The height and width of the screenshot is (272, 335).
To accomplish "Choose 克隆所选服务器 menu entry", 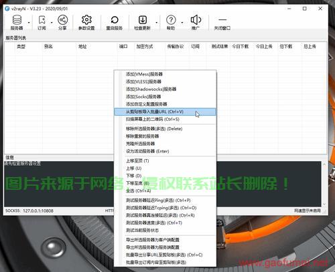I will (165, 144).
